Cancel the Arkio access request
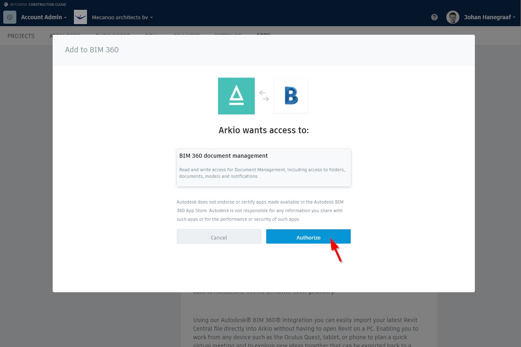521x347 pixels. (219, 237)
